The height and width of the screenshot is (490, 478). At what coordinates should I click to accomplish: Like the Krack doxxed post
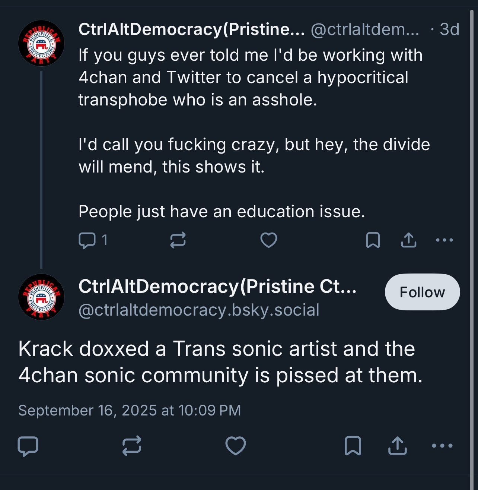[236, 446]
